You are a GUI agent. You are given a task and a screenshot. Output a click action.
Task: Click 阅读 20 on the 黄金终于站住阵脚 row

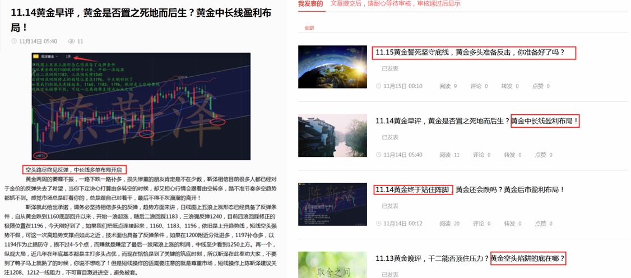click(x=449, y=224)
